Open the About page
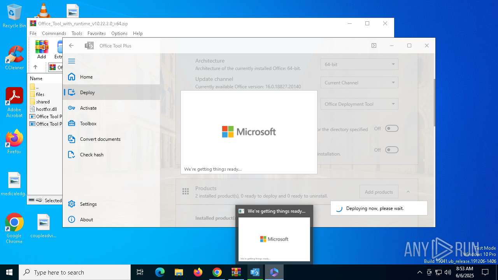Screen dimensions: 498x280 pyautogui.click(x=111, y=219)
